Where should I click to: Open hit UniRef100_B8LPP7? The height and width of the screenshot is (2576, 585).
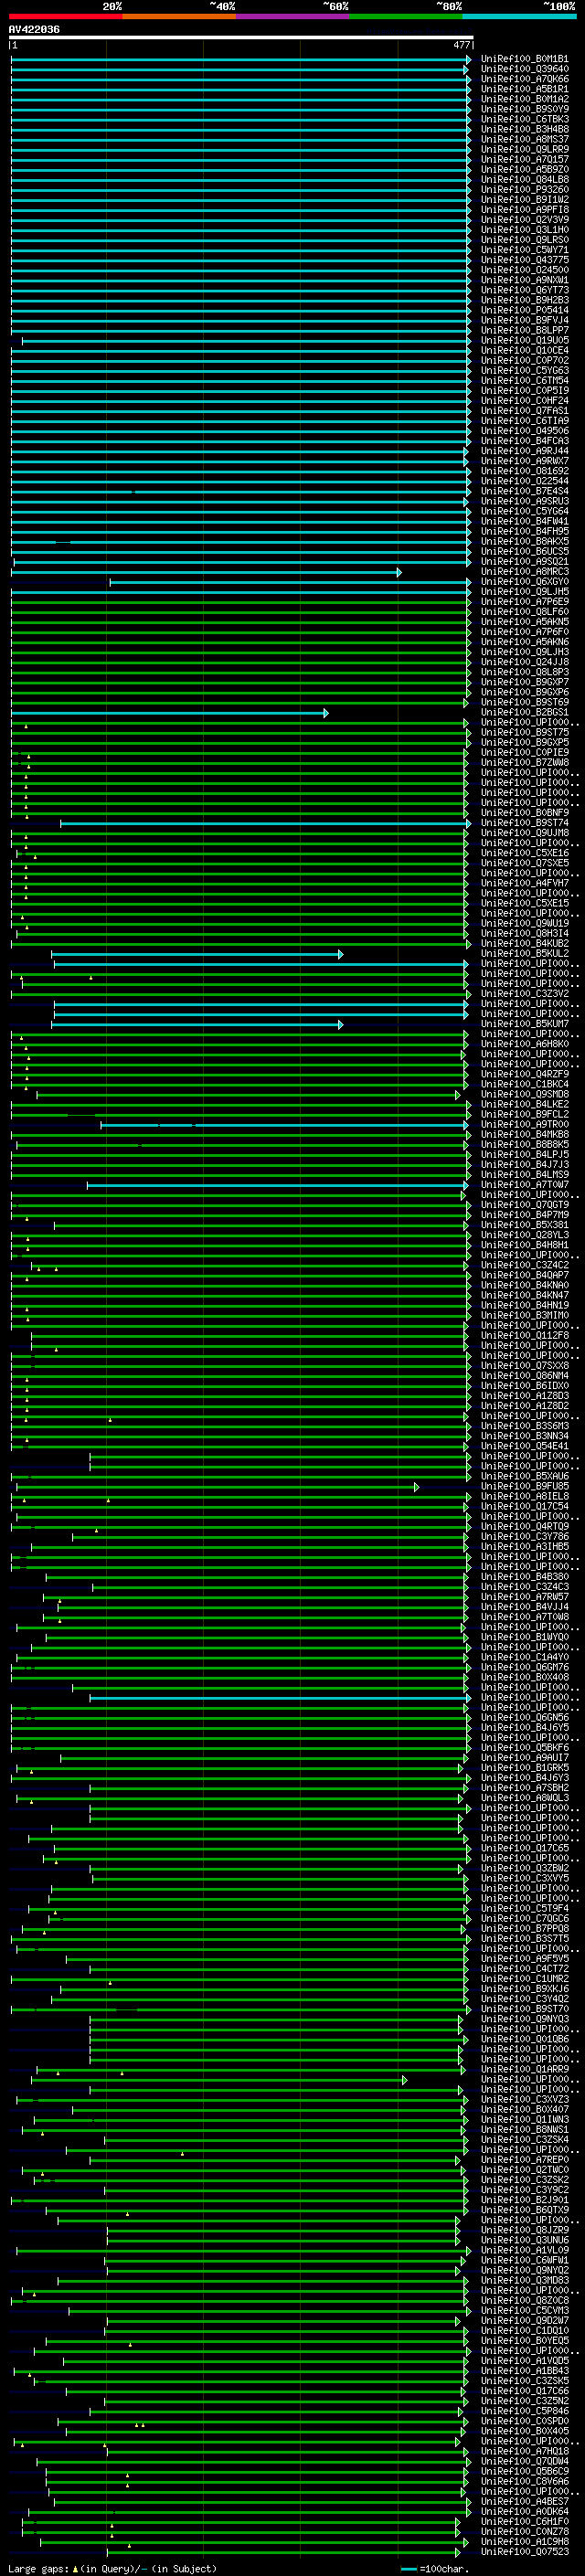point(525,330)
